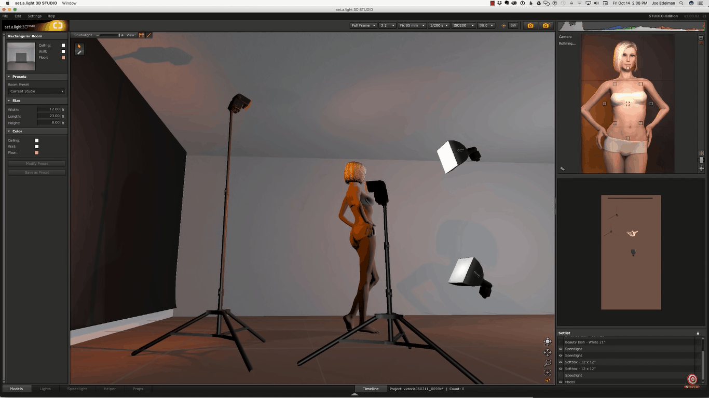Open the Full Frame sensor dropdown

tap(363, 25)
